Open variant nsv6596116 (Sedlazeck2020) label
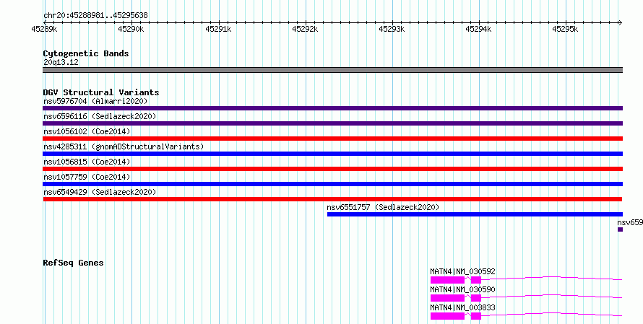 (x=100, y=116)
